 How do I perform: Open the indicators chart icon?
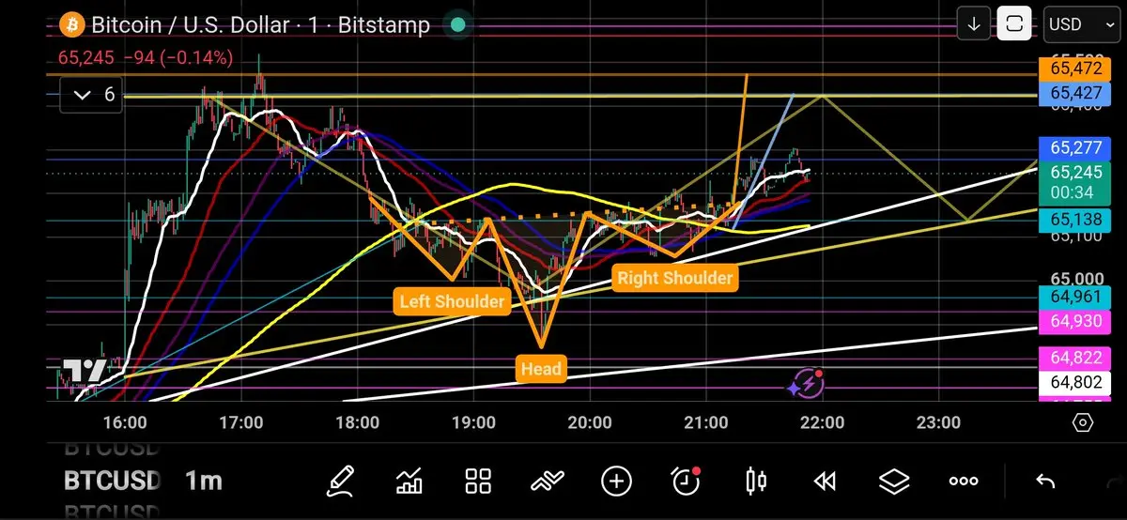pyautogui.click(x=409, y=482)
